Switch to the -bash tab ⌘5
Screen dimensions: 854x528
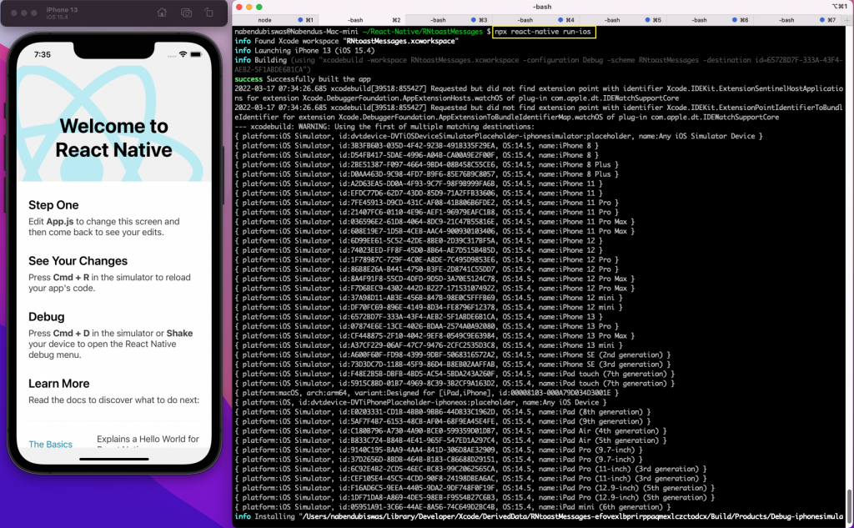(622, 20)
